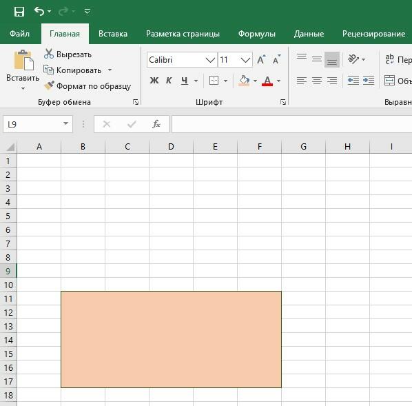The image size is (412, 406).
Task: Toggle align text right
Action: pyautogui.click(x=332, y=81)
